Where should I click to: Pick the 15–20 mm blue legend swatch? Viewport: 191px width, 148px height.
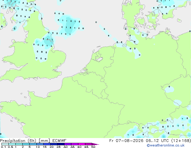pyautogui.click(x=47, y=144)
